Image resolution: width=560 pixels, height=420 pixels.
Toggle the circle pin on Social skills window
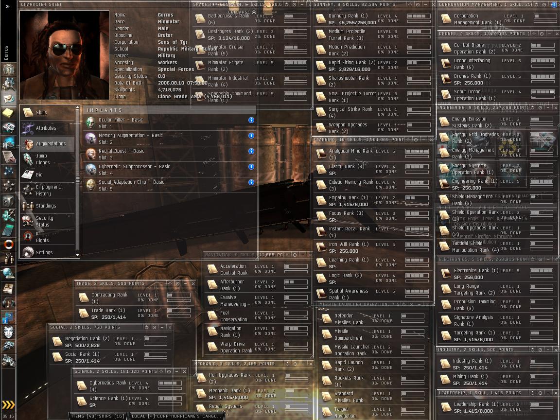154,327
